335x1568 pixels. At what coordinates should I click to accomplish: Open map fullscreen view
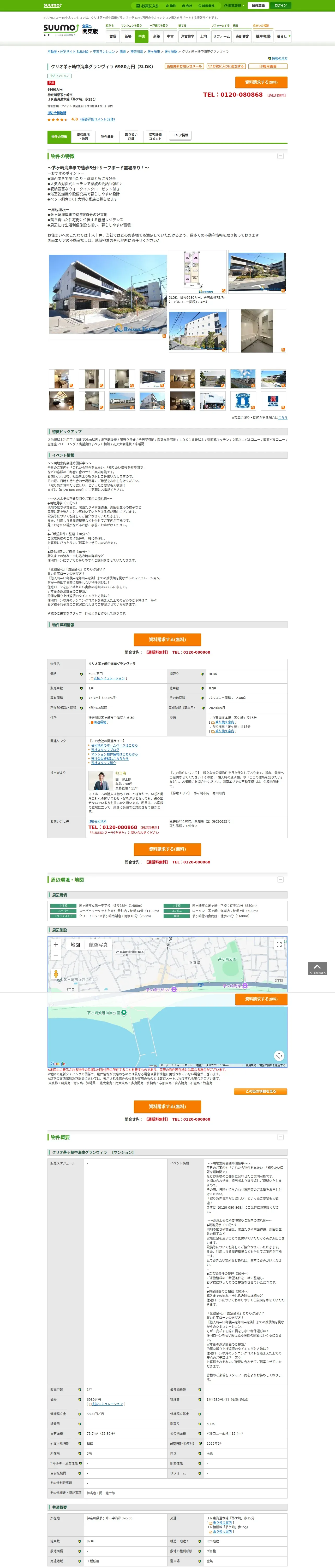279,945
